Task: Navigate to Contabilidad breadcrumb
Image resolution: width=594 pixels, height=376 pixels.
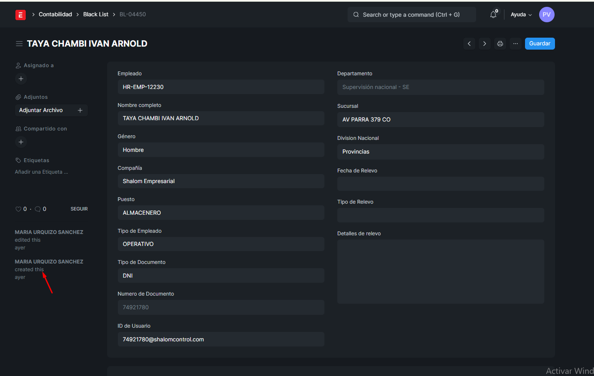Action: 55,15
